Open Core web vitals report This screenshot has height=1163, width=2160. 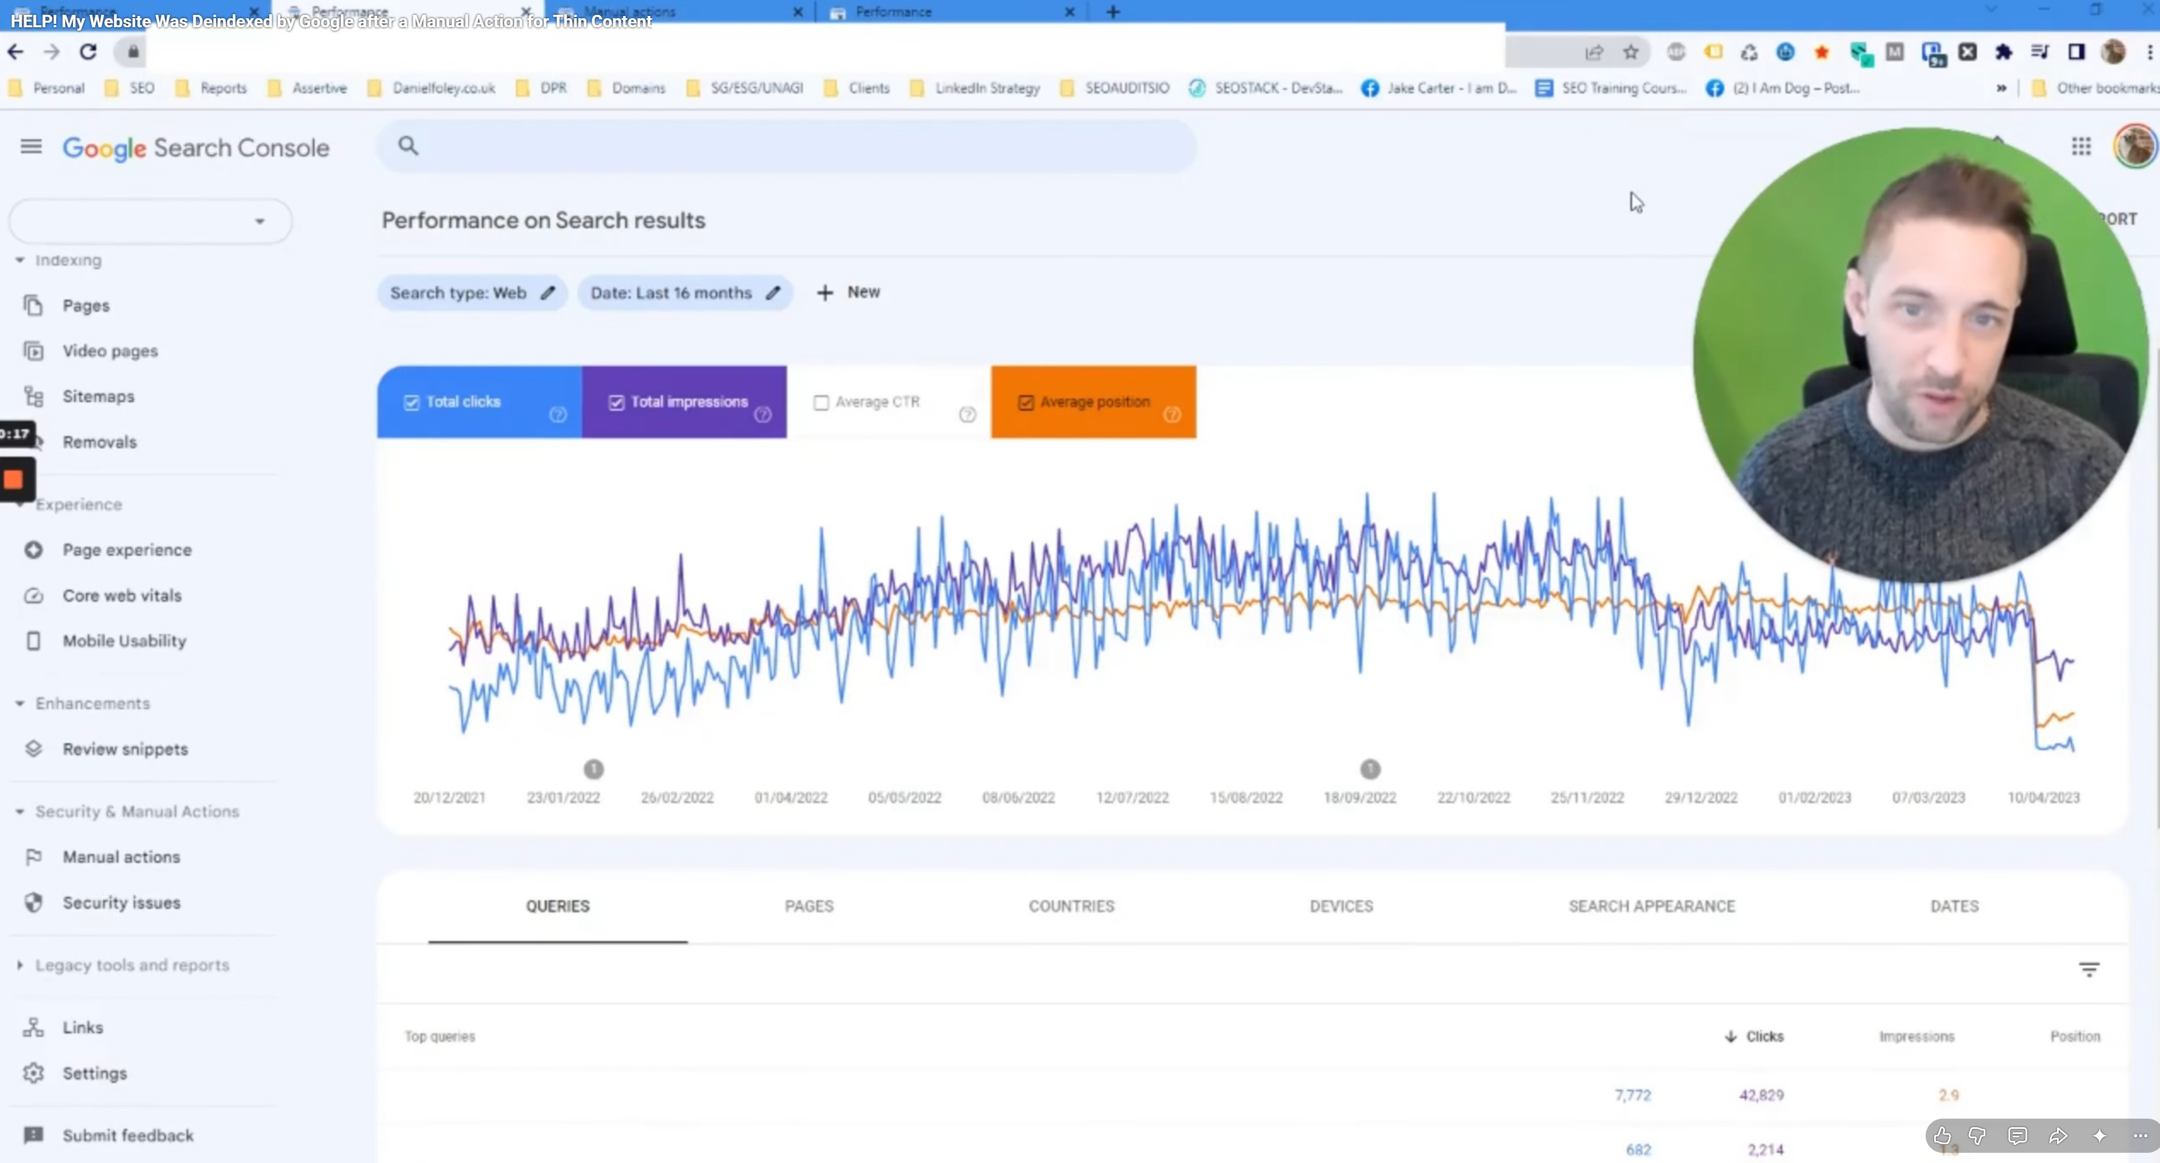[122, 595]
